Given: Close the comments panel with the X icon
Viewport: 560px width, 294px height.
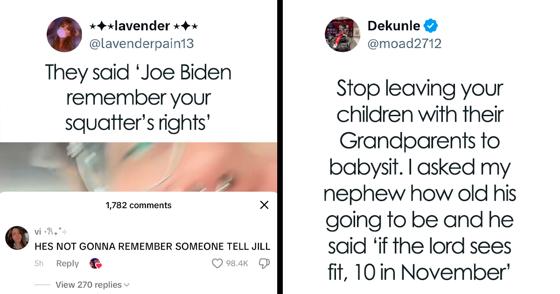Looking at the screenshot, I should tap(264, 205).
